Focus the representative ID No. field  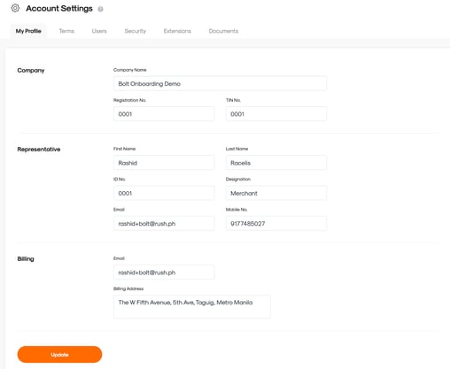coord(164,193)
